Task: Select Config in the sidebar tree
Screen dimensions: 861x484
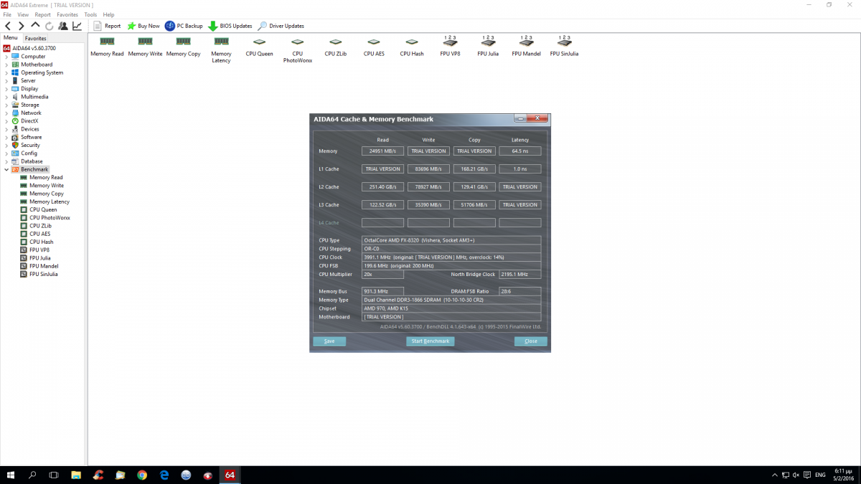Action: coord(29,153)
